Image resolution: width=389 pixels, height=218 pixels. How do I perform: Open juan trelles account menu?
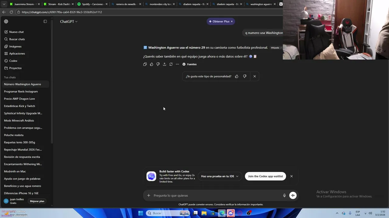click(14, 201)
